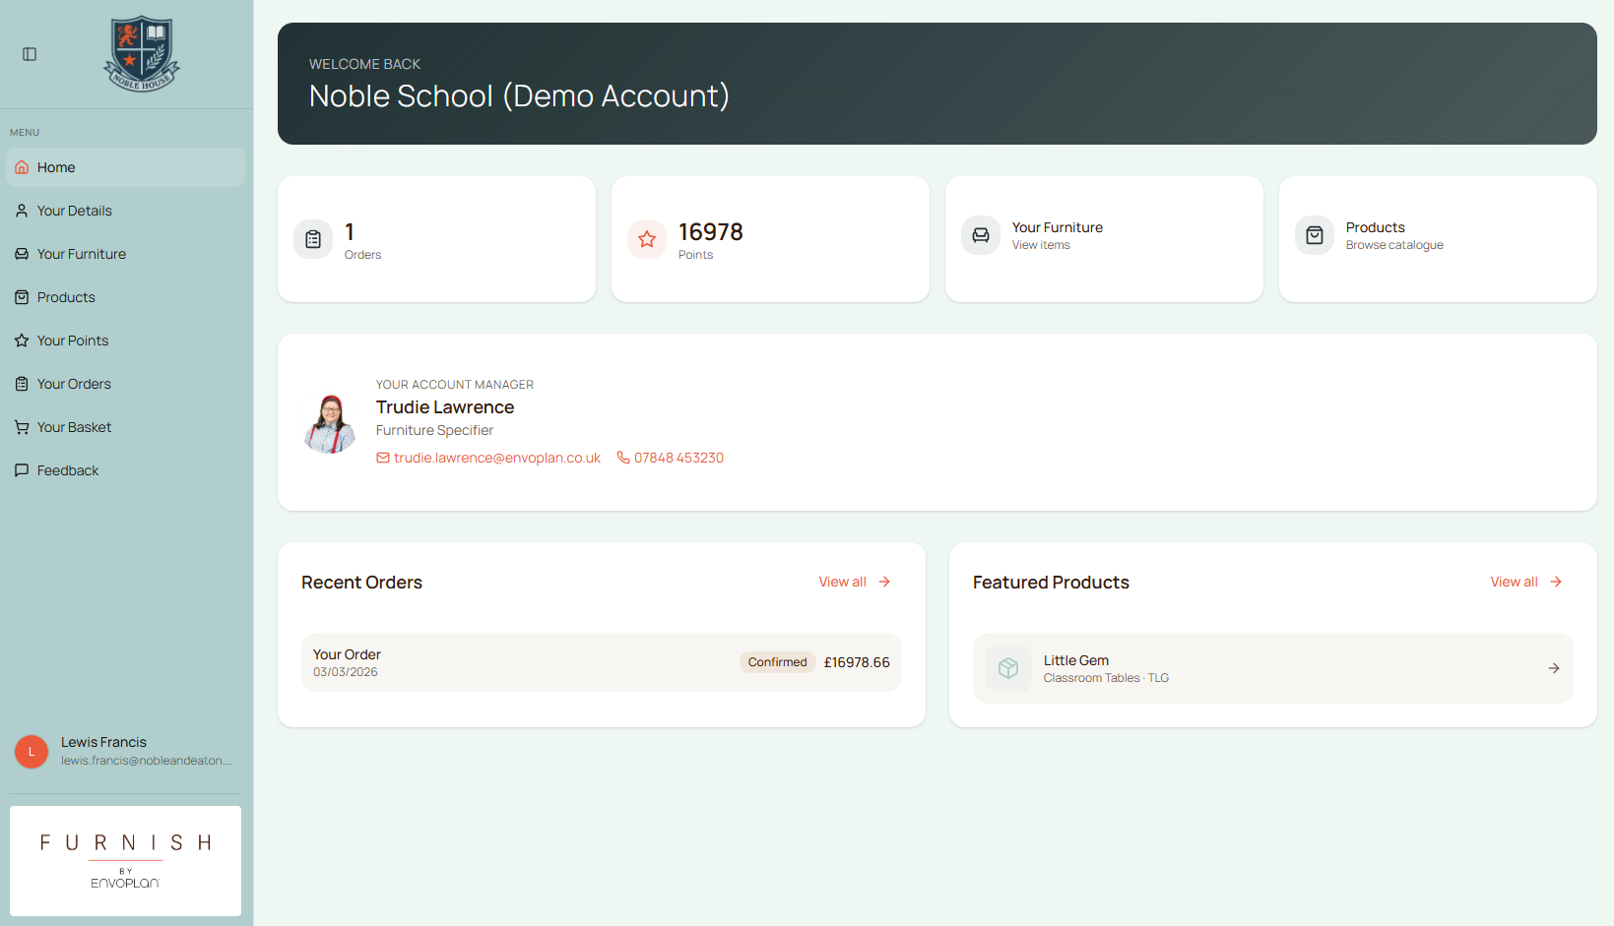Click the arrow on the Little Gem row

tap(1554, 668)
